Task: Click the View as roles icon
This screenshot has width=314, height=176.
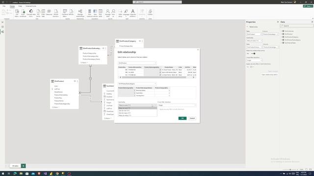Action: click(x=113, y=13)
